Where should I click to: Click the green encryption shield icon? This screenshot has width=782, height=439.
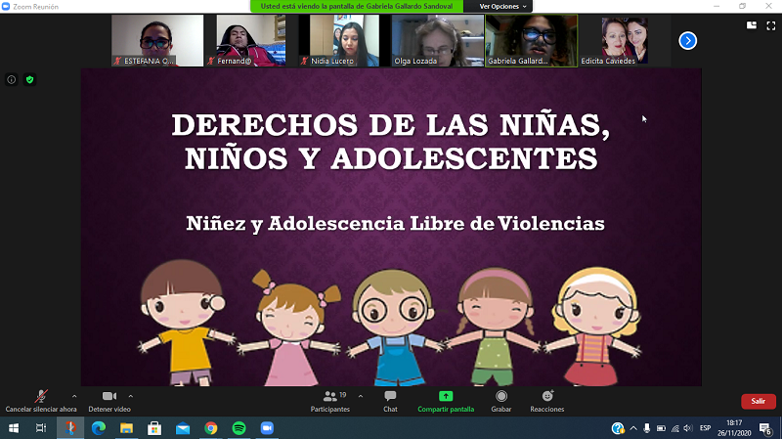30,79
